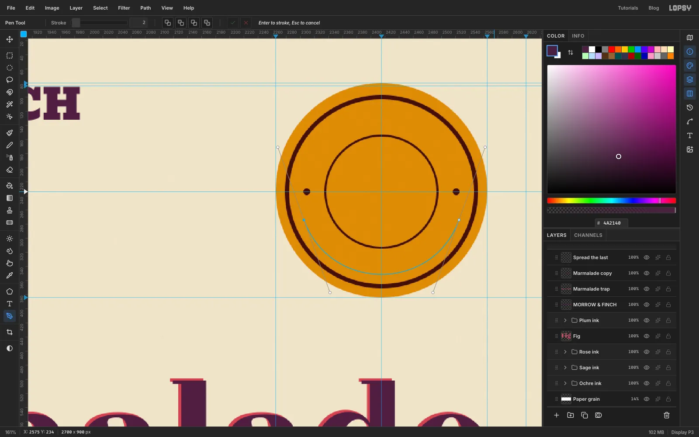This screenshot has height=437, width=699.
Task: Open the History panel icon
Action: coord(690,108)
